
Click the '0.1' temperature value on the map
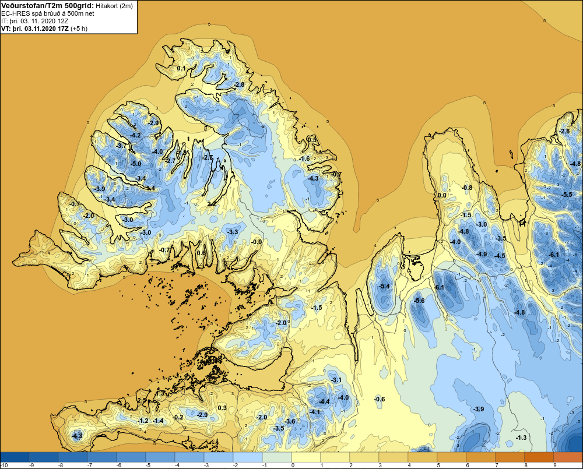pos(181,68)
